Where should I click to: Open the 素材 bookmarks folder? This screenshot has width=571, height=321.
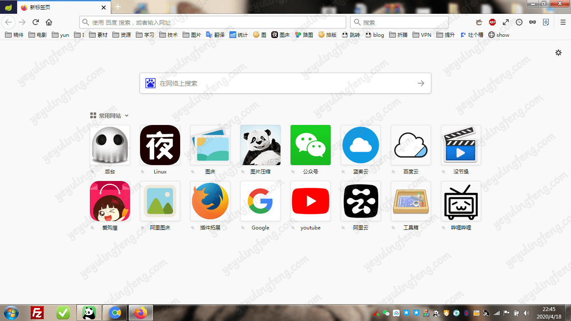pos(98,35)
